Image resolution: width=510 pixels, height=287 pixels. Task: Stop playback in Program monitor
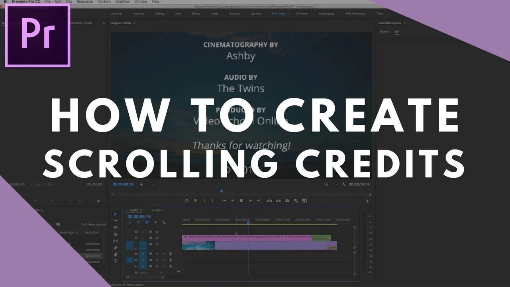point(241,201)
